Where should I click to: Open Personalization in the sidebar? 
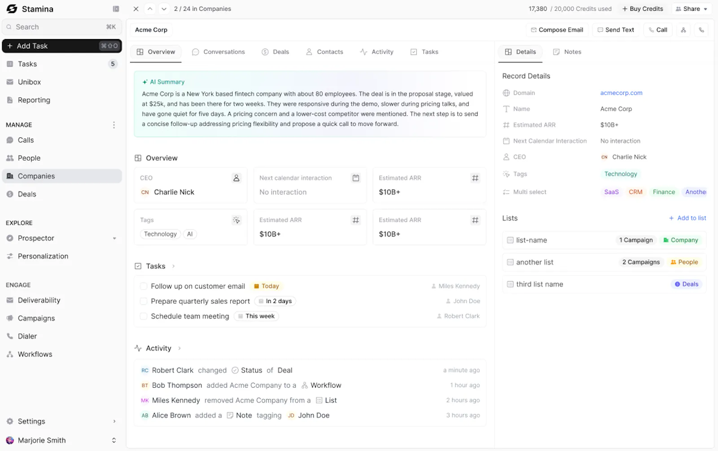[62, 256]
